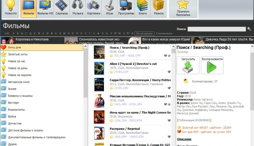
Task: Click heart icon on Alien I row
Action: tap(169, 72)
